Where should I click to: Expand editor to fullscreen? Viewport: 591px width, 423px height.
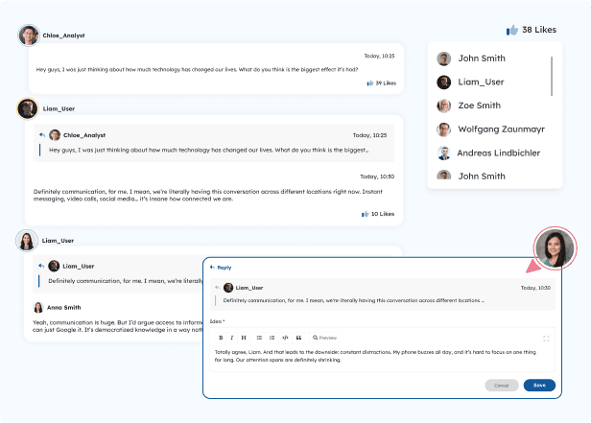coord(546,338)
